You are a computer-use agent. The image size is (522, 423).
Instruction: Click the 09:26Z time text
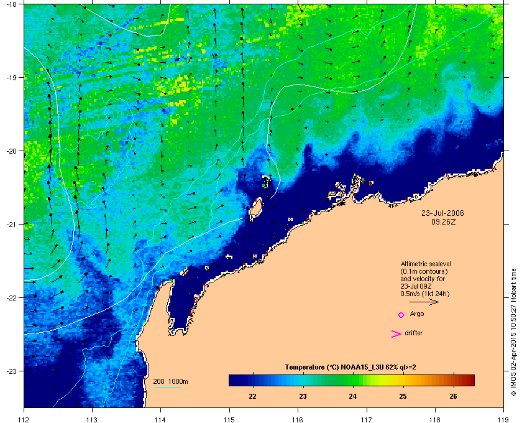[x=443, y=221]
